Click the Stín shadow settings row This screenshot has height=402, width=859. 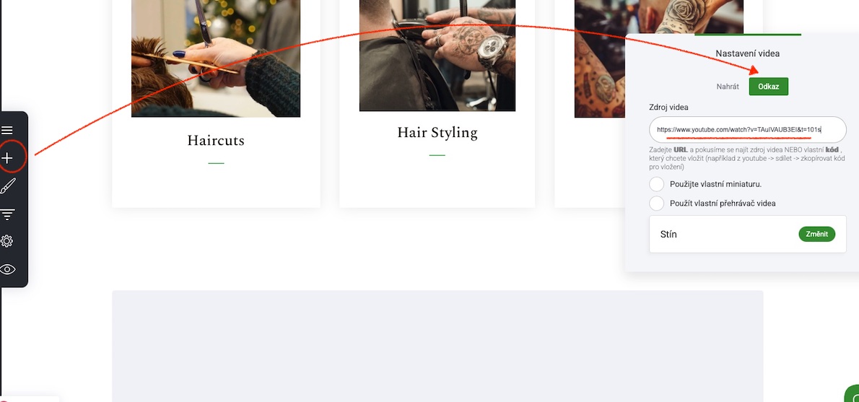(747, 234)
